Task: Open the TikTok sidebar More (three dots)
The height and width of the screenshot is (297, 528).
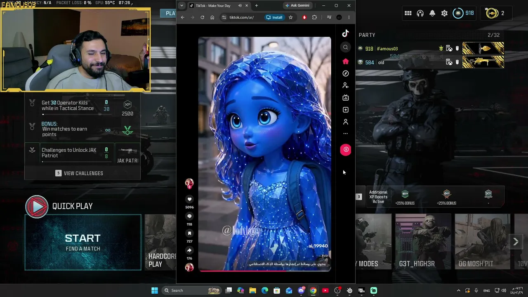Action: [346, 134]
